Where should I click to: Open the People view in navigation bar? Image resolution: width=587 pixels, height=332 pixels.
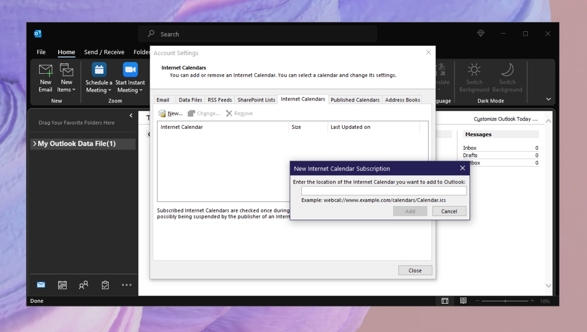point(84,285)
